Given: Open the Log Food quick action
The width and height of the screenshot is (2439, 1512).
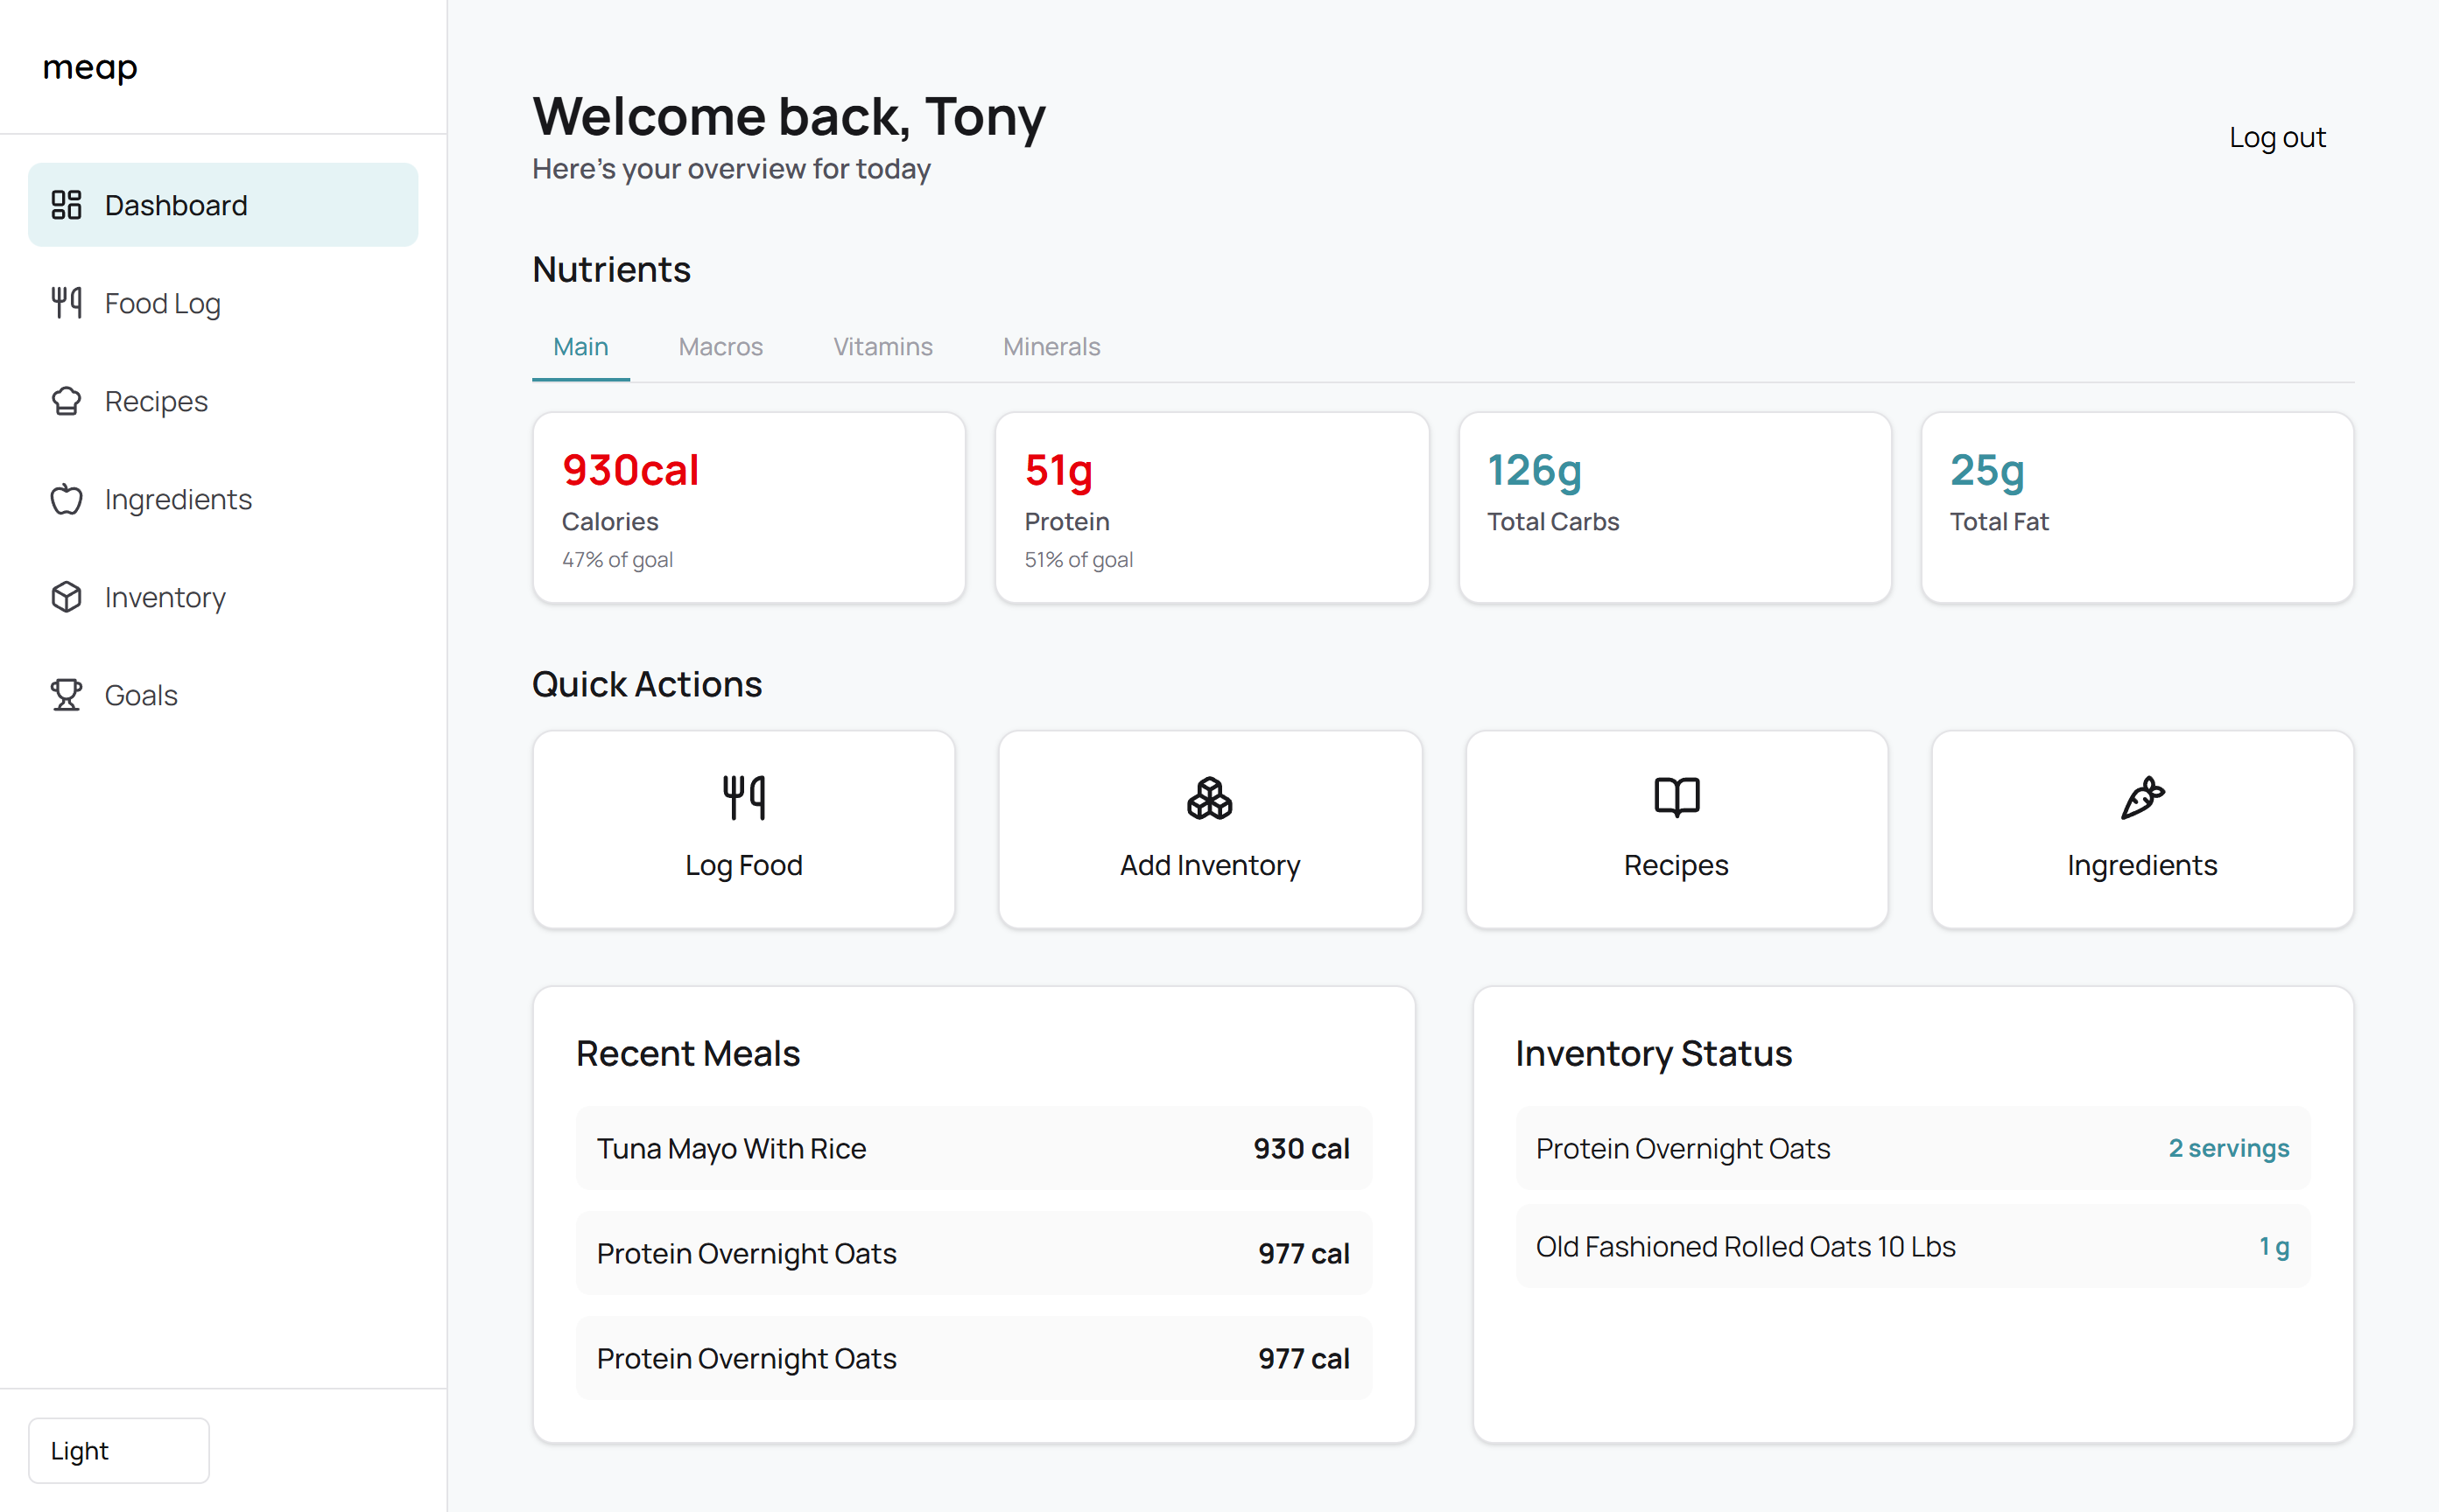Looking at the screenshot, I should point(743,828).
